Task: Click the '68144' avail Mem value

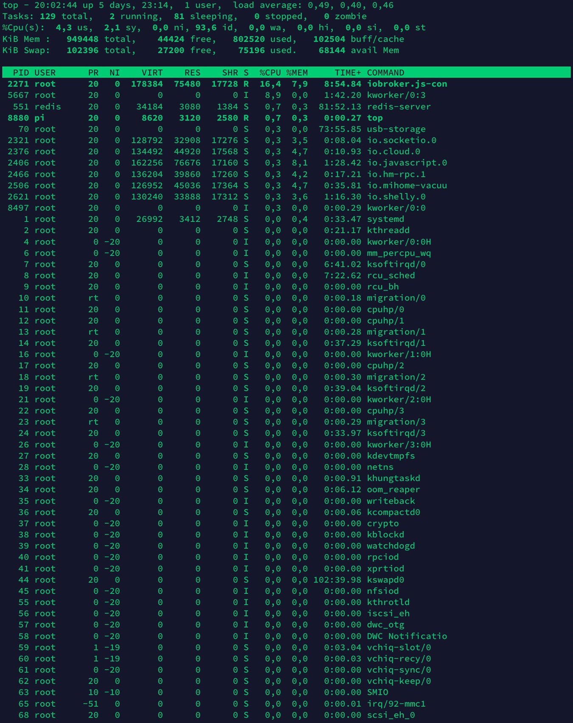Action: point(332,50)
